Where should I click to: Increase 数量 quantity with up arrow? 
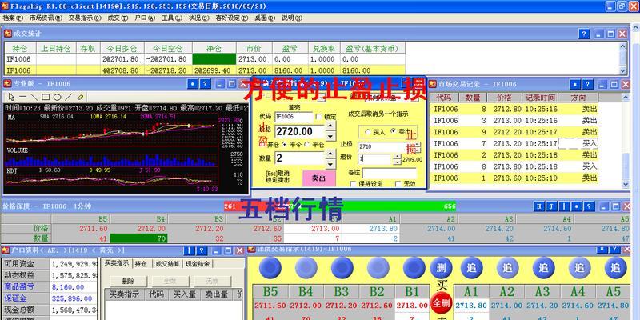tap(331, 154)
